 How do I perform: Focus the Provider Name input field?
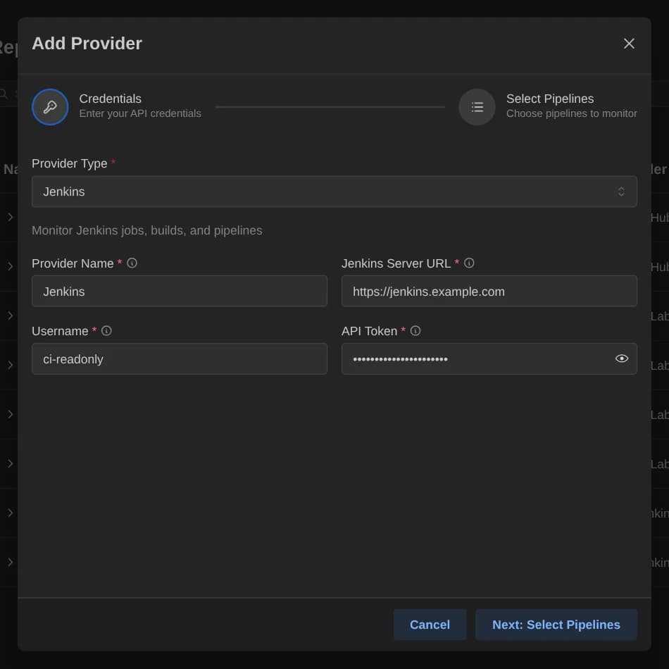pos(179,291)
